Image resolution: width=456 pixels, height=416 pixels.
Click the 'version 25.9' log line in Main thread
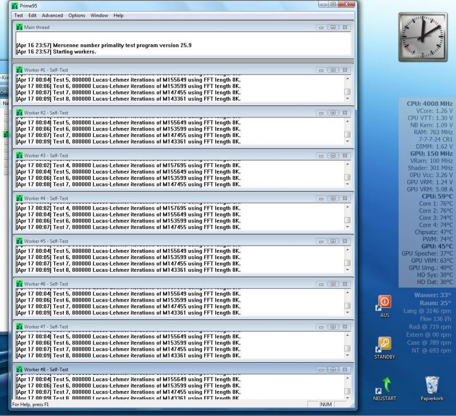pyautogui.click(x=104, y=45)
